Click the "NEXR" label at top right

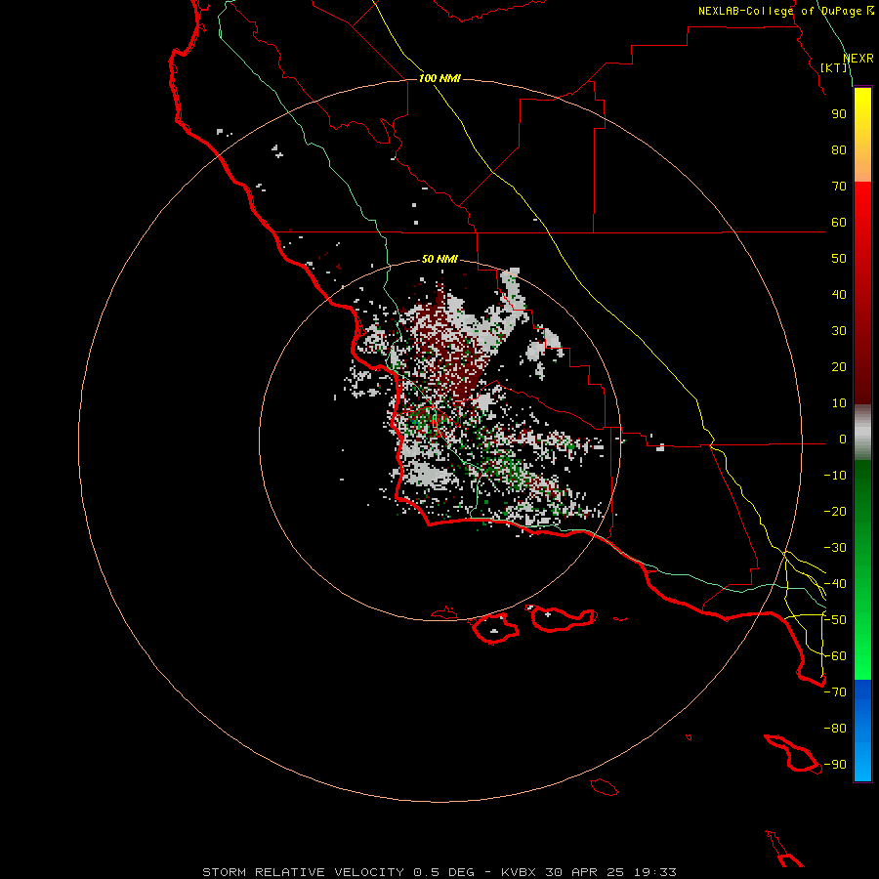[x=858, y=59]
